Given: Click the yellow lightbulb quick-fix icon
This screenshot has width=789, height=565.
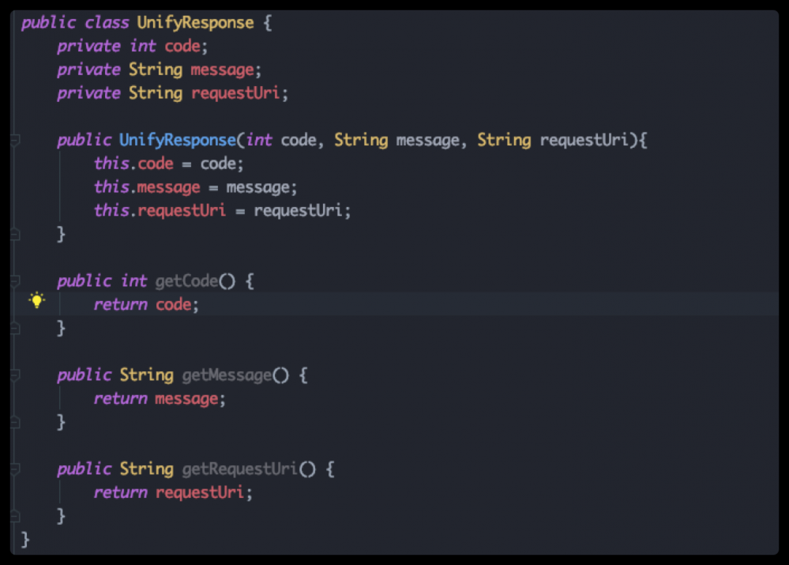Looking at the screenshot, I should coord(36,300).
